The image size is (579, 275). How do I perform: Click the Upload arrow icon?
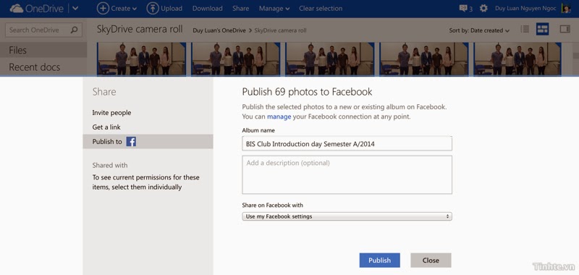click(x=153, y=8)
